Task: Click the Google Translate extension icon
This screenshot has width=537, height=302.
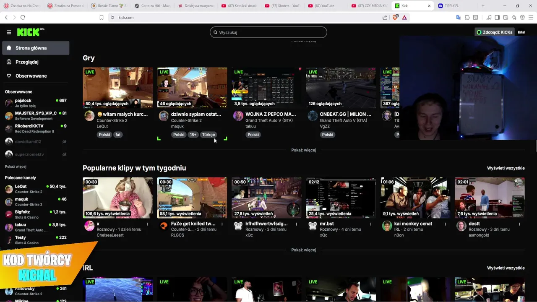Action: [458, 17]
